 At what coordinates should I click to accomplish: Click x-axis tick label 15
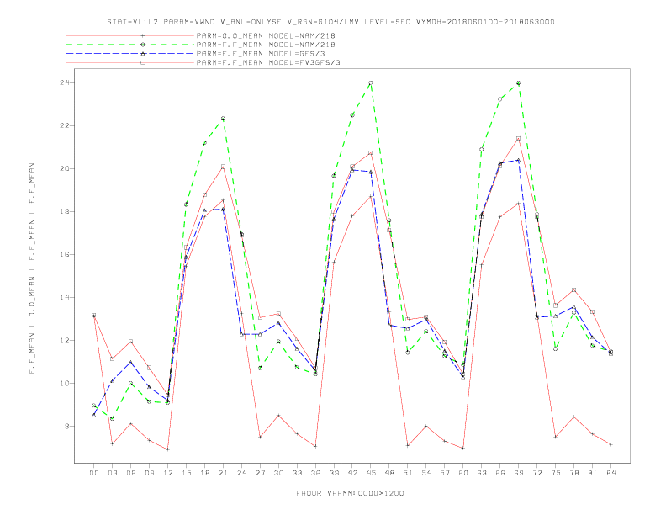tap(186, 473)
